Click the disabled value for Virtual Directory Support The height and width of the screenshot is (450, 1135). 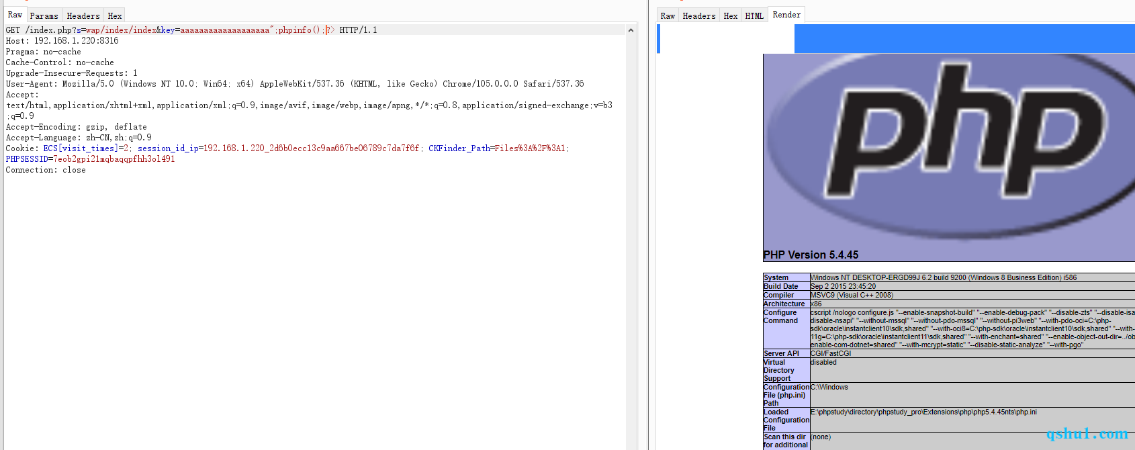tap(823, 362)
